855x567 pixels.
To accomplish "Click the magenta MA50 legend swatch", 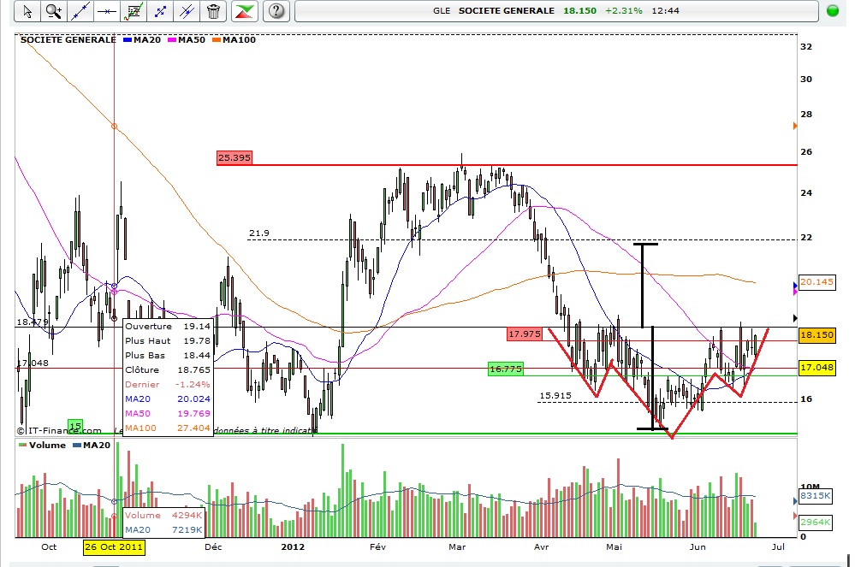I will point(172,39).
